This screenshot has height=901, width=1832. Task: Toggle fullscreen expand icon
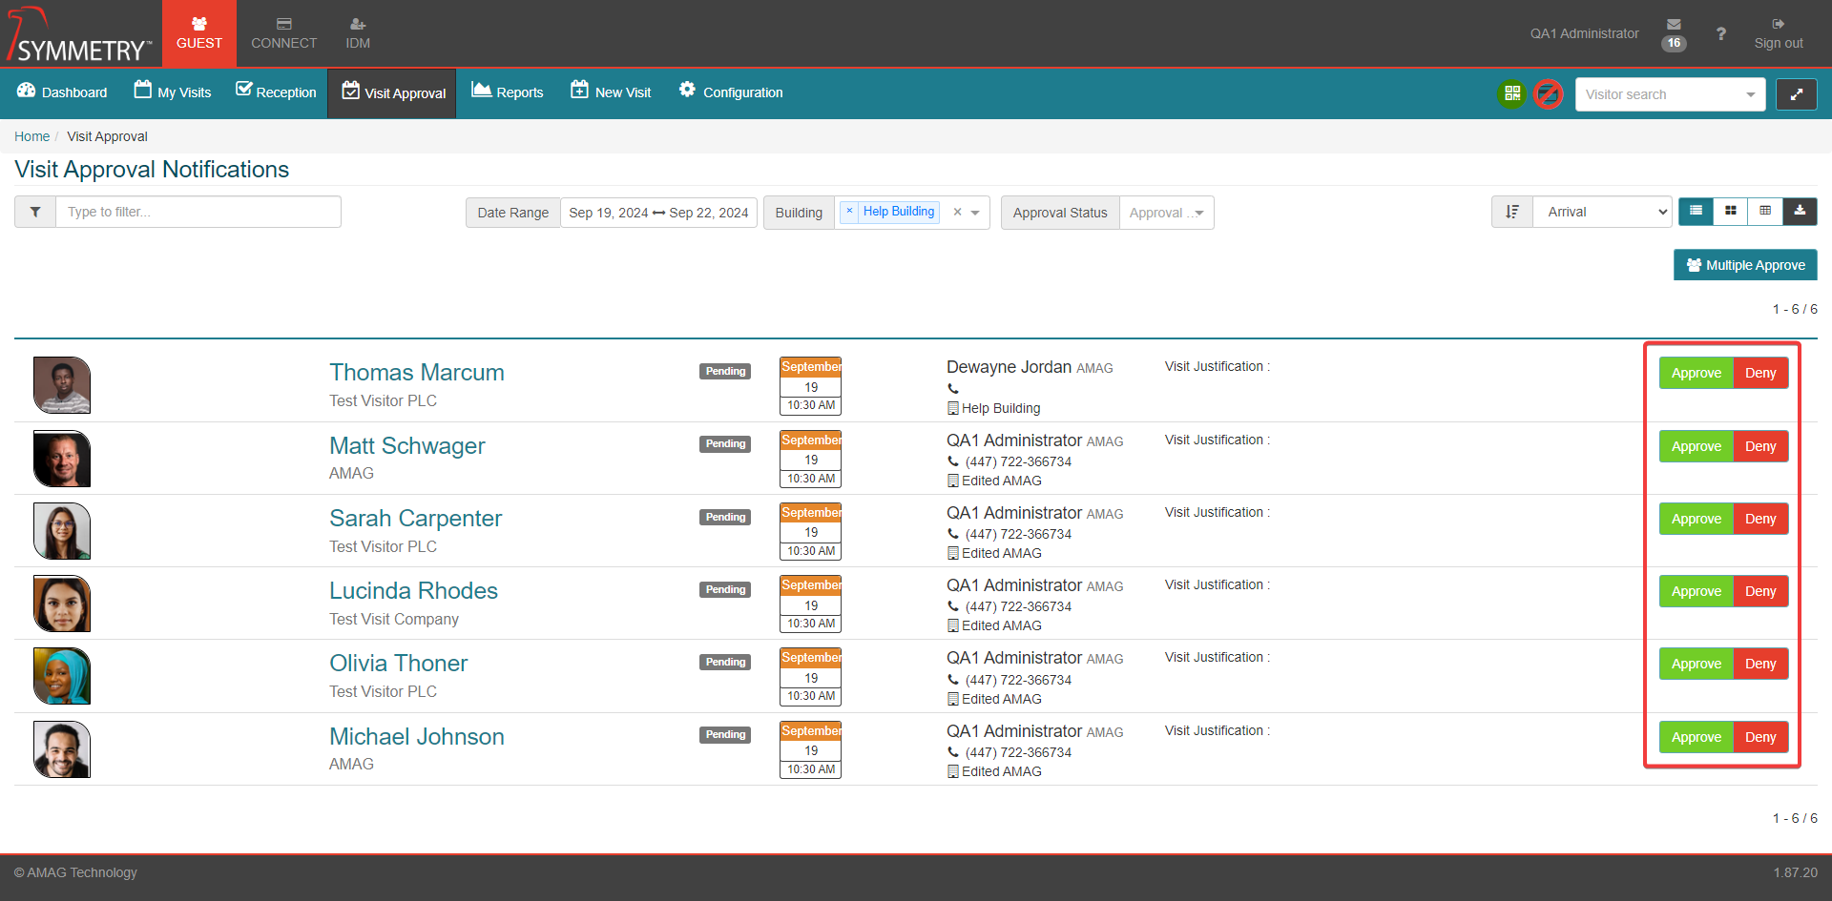1796,94
